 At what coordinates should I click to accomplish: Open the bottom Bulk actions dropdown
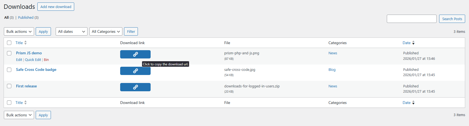tap(19, 115)
